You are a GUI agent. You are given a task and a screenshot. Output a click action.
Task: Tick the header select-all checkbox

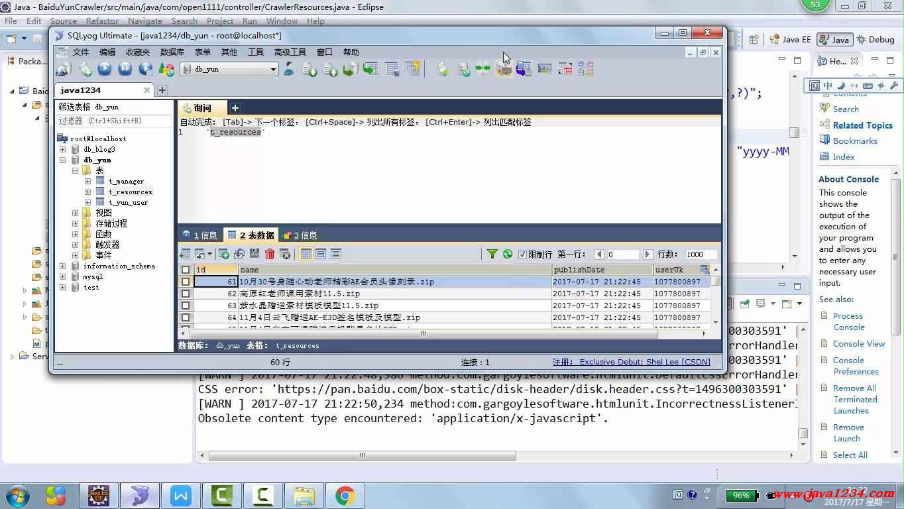(186, 270)
